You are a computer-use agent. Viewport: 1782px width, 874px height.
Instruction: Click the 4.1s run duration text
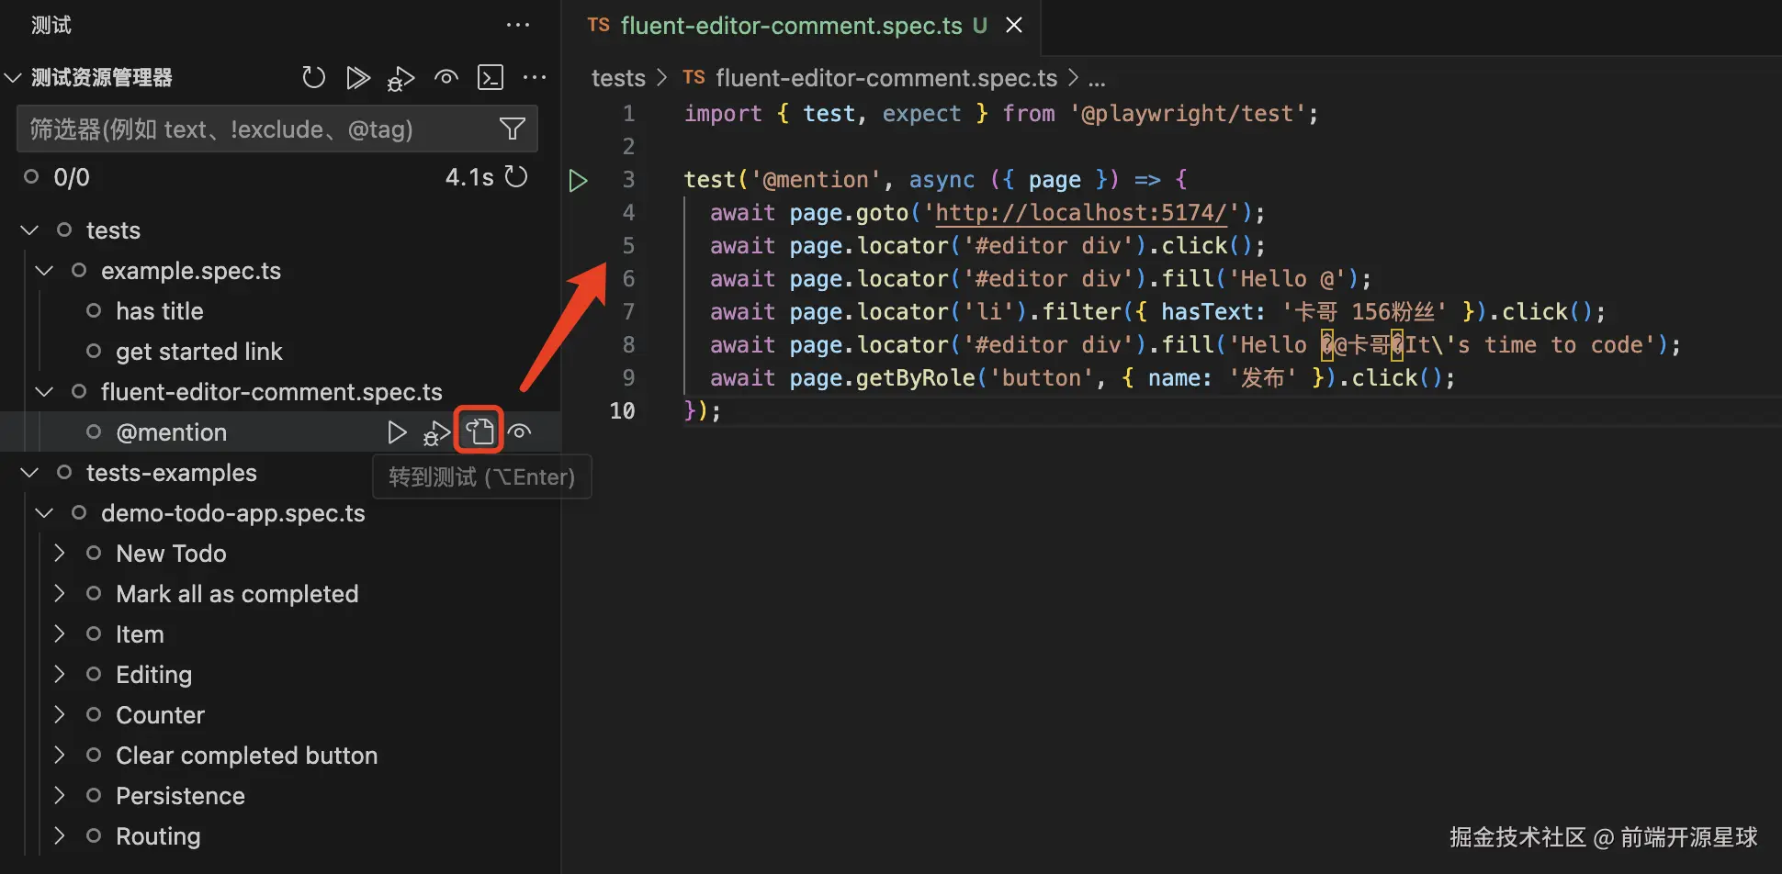tap(469, 177)
